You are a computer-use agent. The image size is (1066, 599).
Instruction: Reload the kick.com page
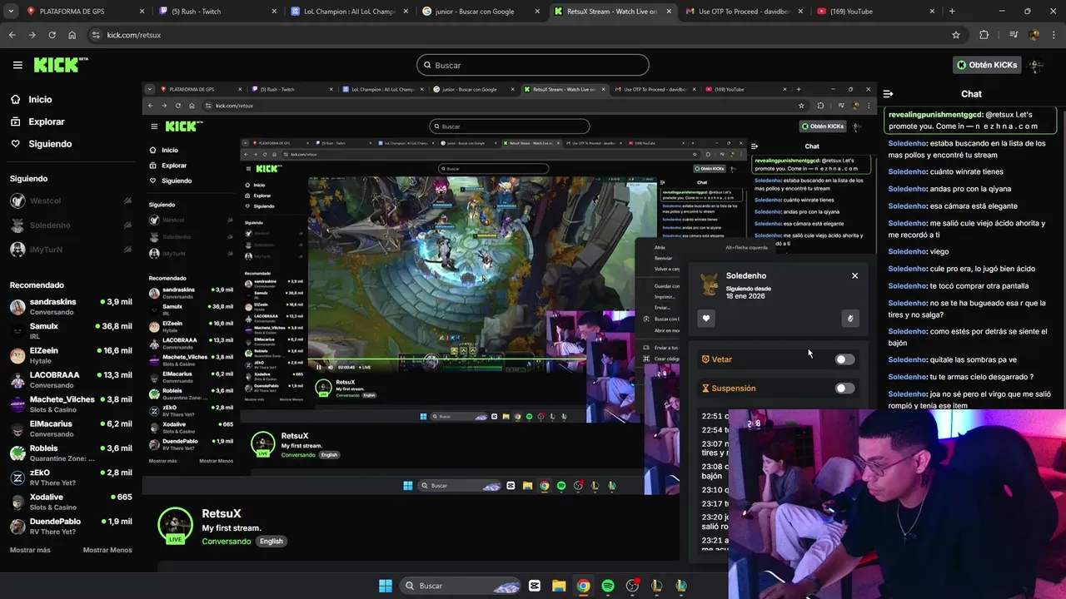52,35
